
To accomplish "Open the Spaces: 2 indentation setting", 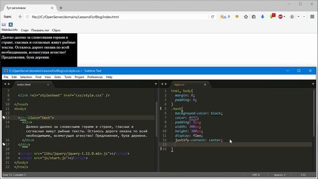I will [x=279, y=175].
